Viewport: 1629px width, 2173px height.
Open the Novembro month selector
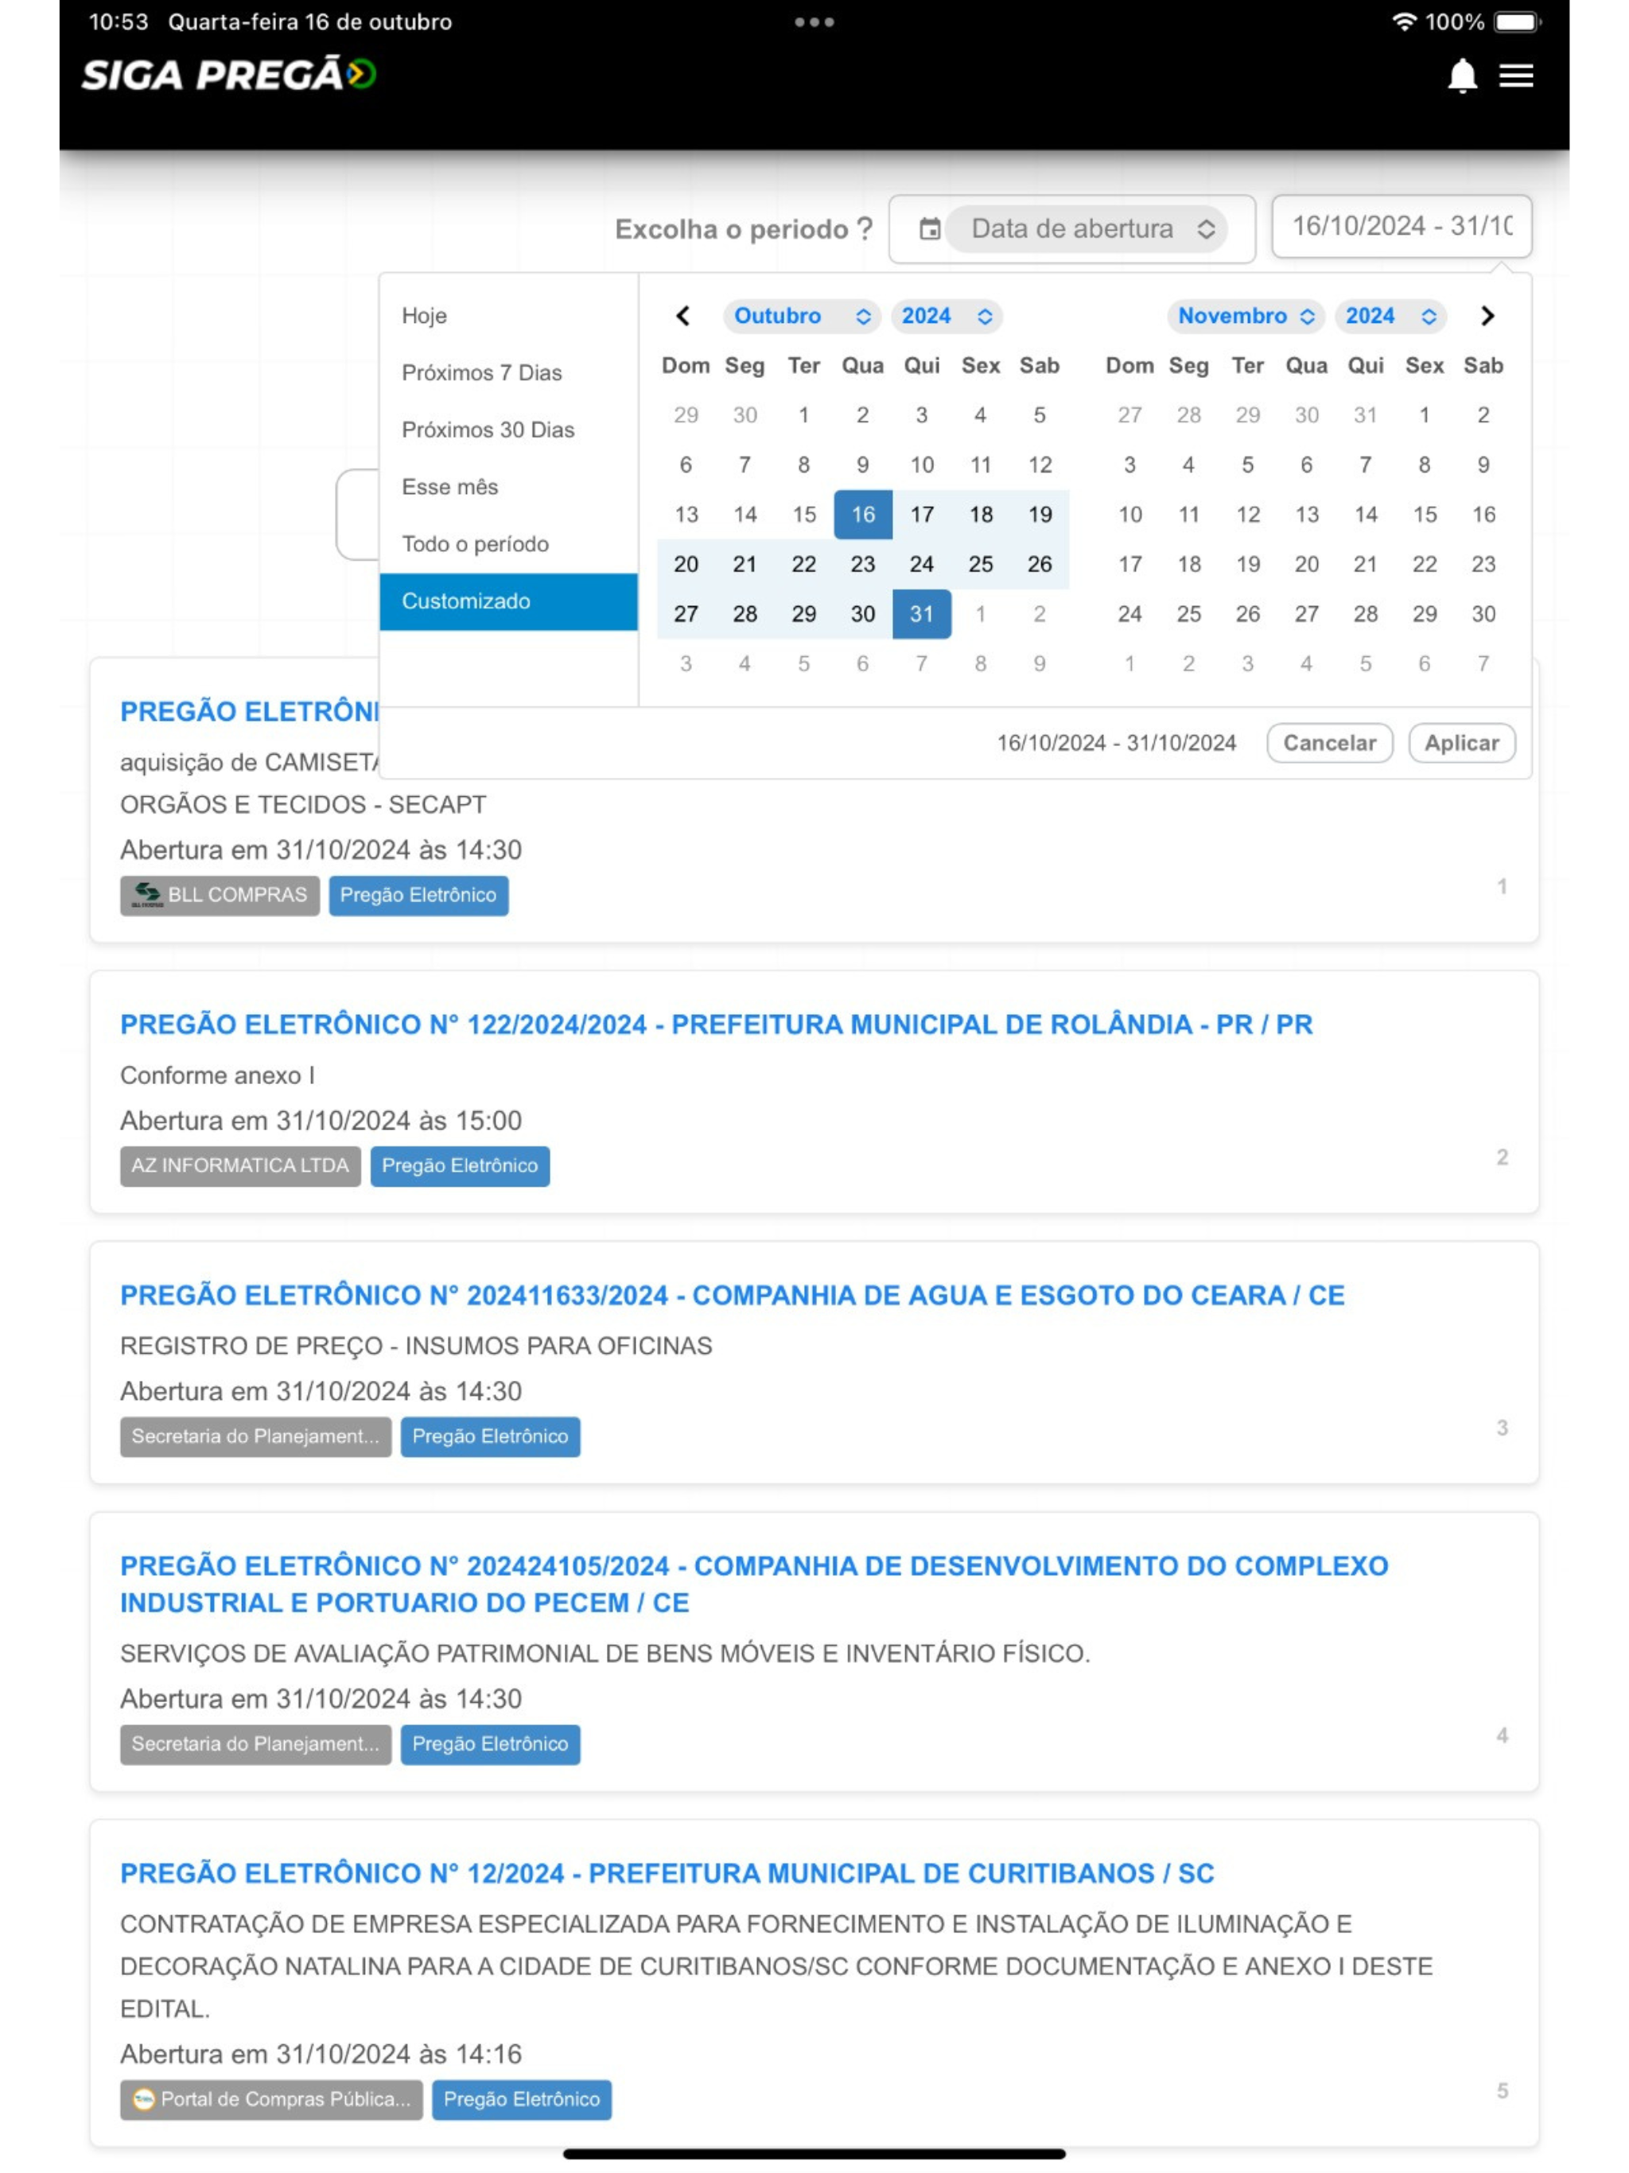(1246, 317)
